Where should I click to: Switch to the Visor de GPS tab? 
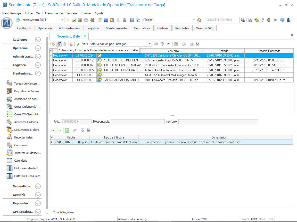tap(204, 28)
